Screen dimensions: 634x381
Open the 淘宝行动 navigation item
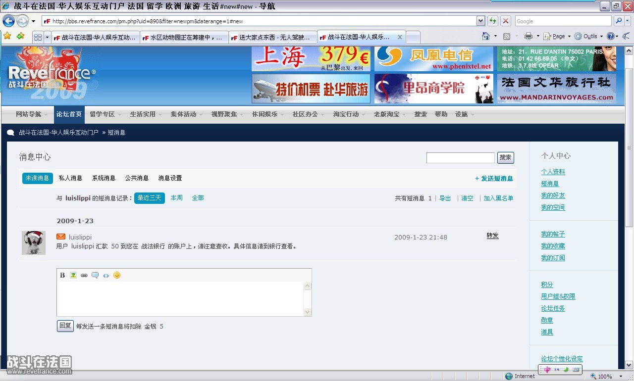coord(349,114)
